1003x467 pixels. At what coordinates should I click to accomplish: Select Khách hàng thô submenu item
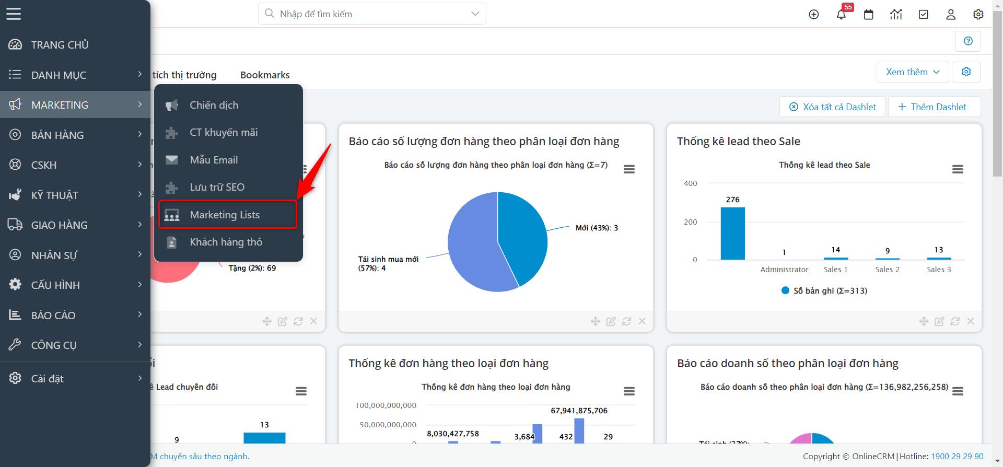tap(228, 242)
